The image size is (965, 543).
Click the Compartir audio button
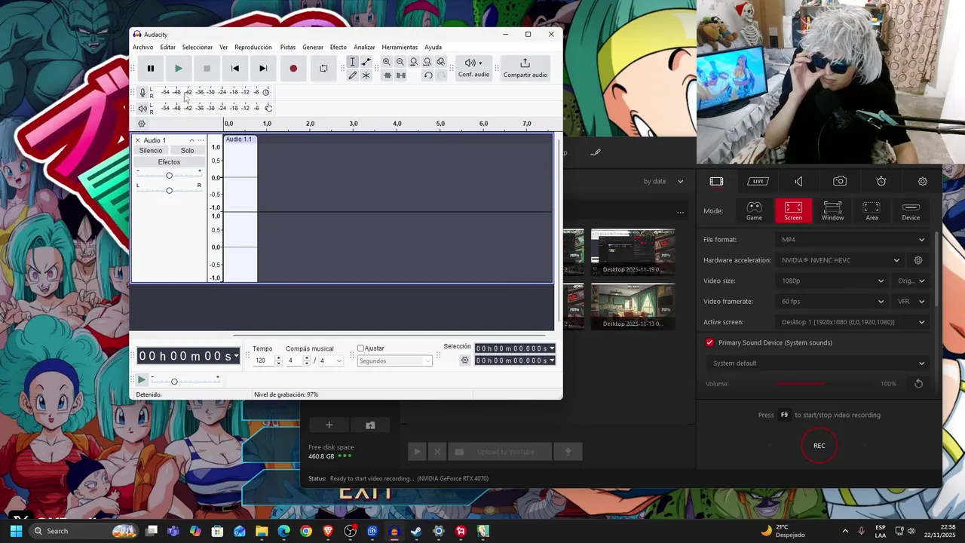click(x=525, y=68)
